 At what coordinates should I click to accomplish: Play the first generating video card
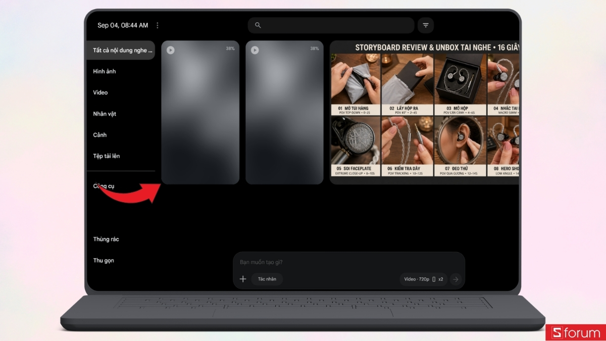click(x=171, y=50)
